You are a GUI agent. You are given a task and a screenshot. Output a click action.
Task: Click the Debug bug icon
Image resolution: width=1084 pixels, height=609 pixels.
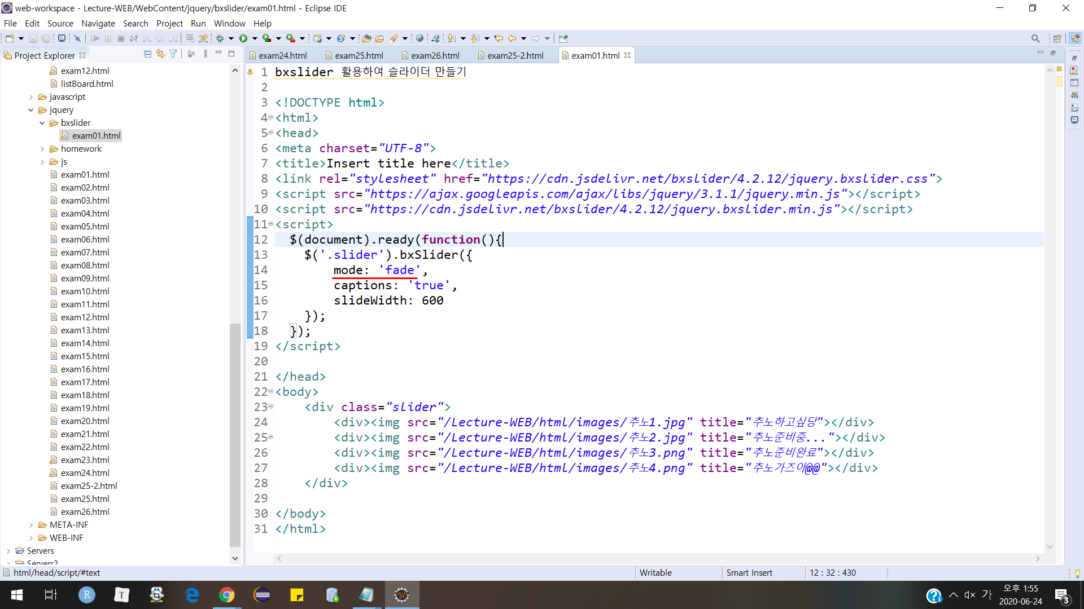[x=220, y=38]
